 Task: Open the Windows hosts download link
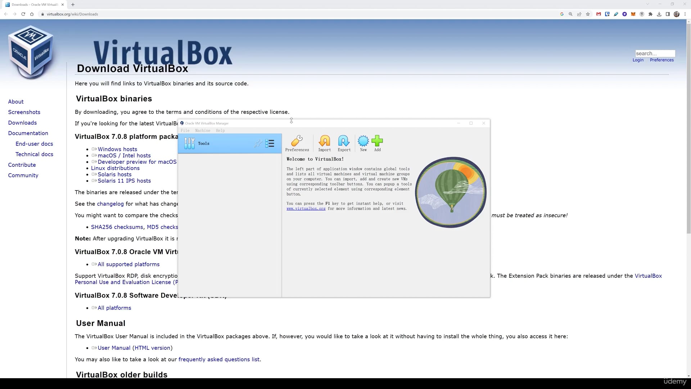click(117, 149)
